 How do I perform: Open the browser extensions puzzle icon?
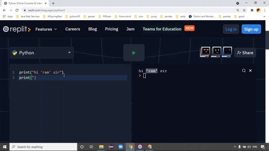pos(252,10)
